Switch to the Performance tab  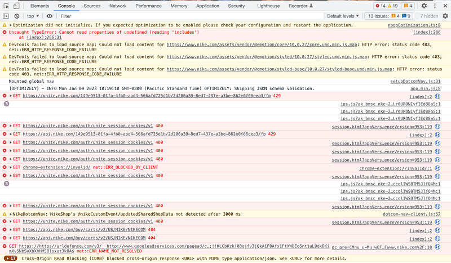148,6
